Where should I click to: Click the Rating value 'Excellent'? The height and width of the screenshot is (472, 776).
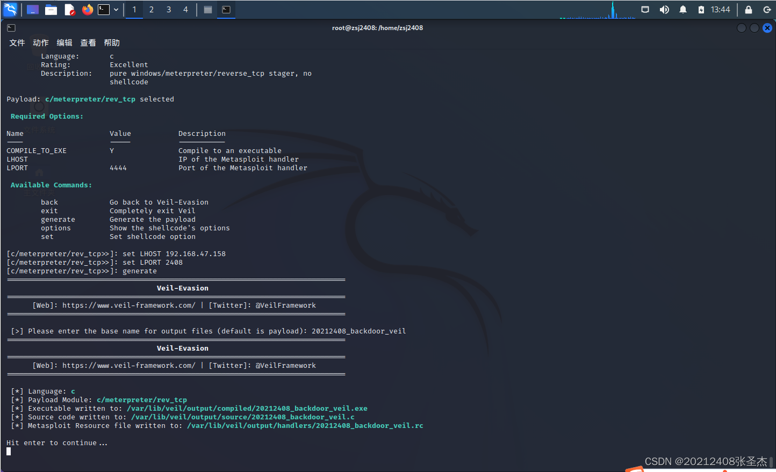(129, 65)
